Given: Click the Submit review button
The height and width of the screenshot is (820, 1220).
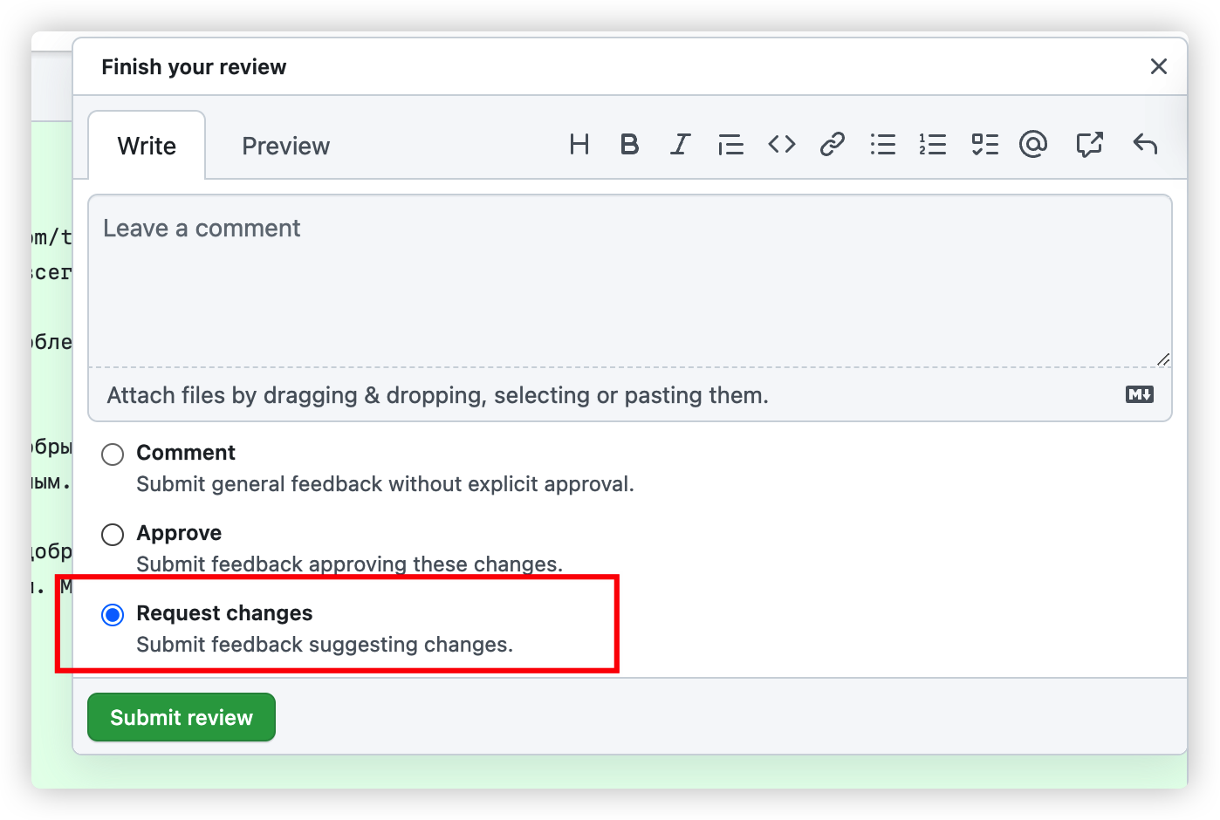Looking at the screenshot, I should pyautogui.click(x=182, y=717).
